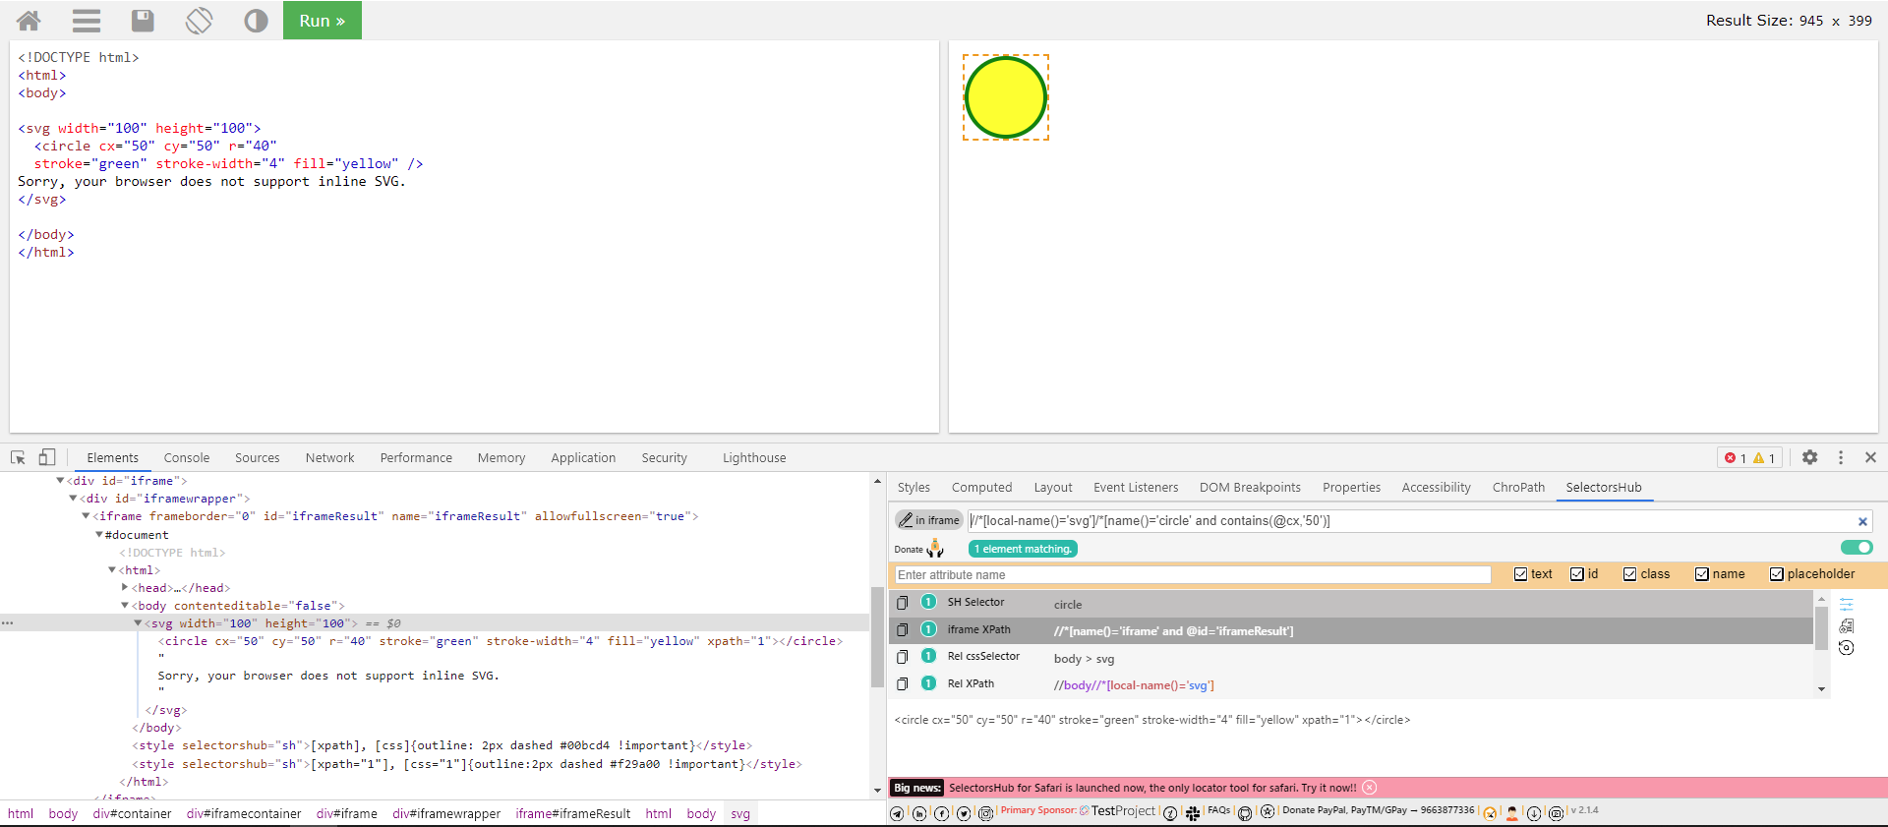Collapse the svg node
The width and height of the screenshot is (1888, 827).
[x=138, y=623]
